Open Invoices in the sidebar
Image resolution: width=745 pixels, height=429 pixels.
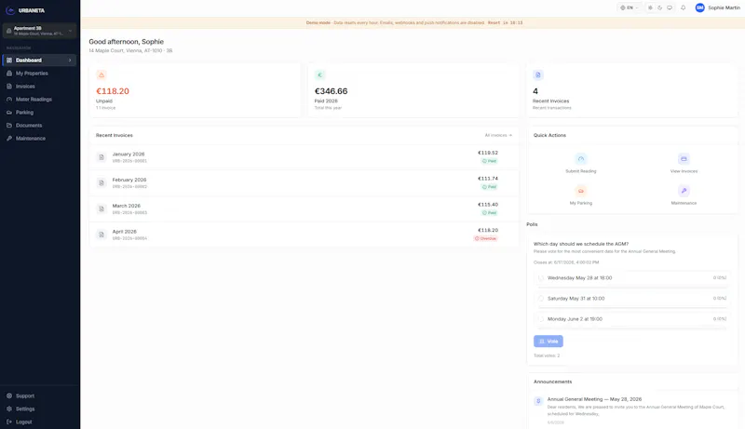(39, 87)
